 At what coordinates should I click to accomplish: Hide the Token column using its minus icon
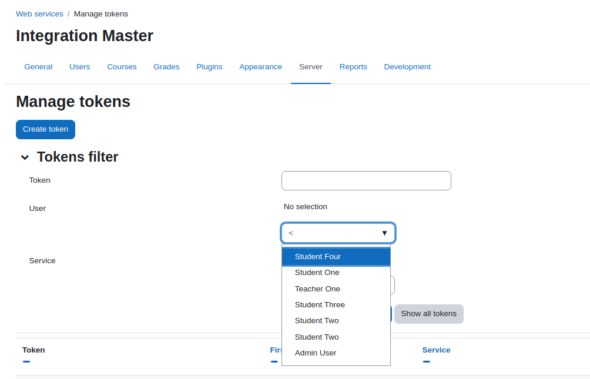26,362
